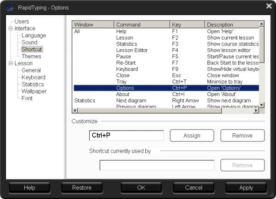Screen dimensions: 276x199
Task: Click the RapidTyping logo icon in title bar
Action: click(10, 7)
